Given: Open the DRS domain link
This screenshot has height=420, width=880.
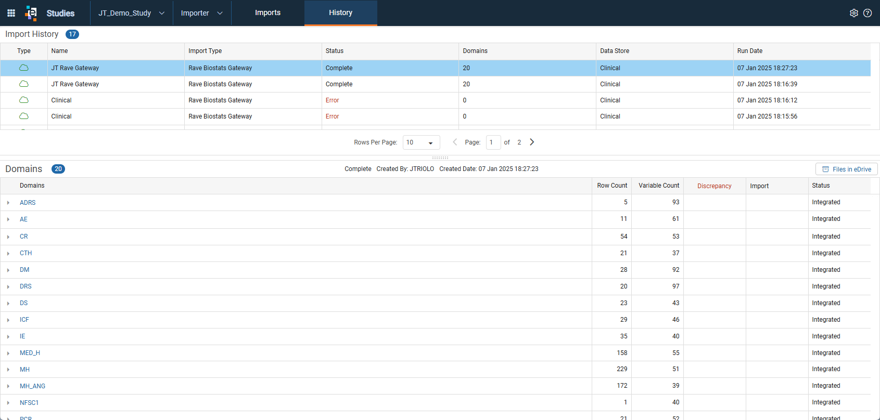Looking at the screenshot, I should (25, 286).
